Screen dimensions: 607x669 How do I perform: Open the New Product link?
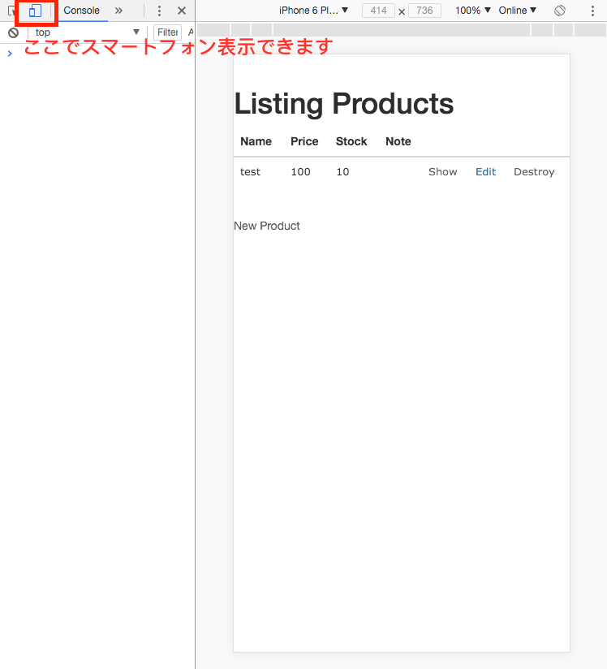click(267, 226)
